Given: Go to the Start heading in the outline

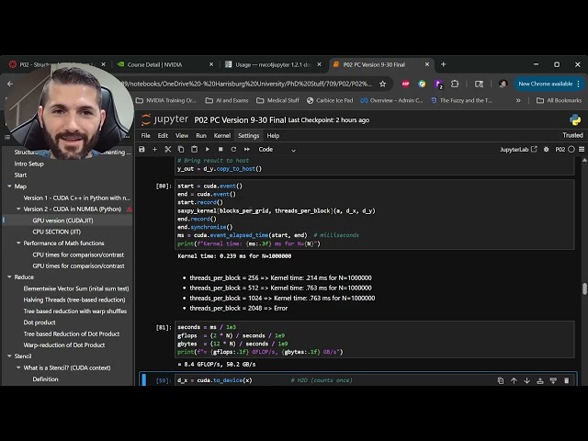Looking at the screenshot, I should click(x=20, y=175).
